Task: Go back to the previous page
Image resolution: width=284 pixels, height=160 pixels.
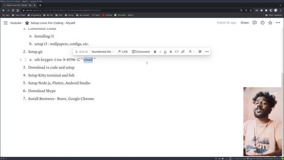Action: point(4,11)
